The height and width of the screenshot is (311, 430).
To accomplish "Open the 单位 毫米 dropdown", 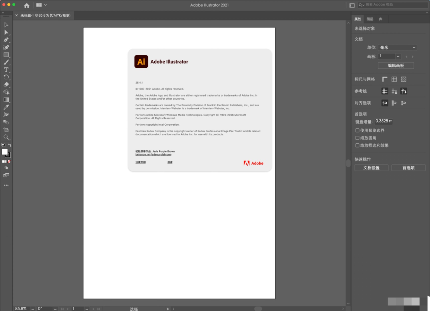I will tap(397, 48).
